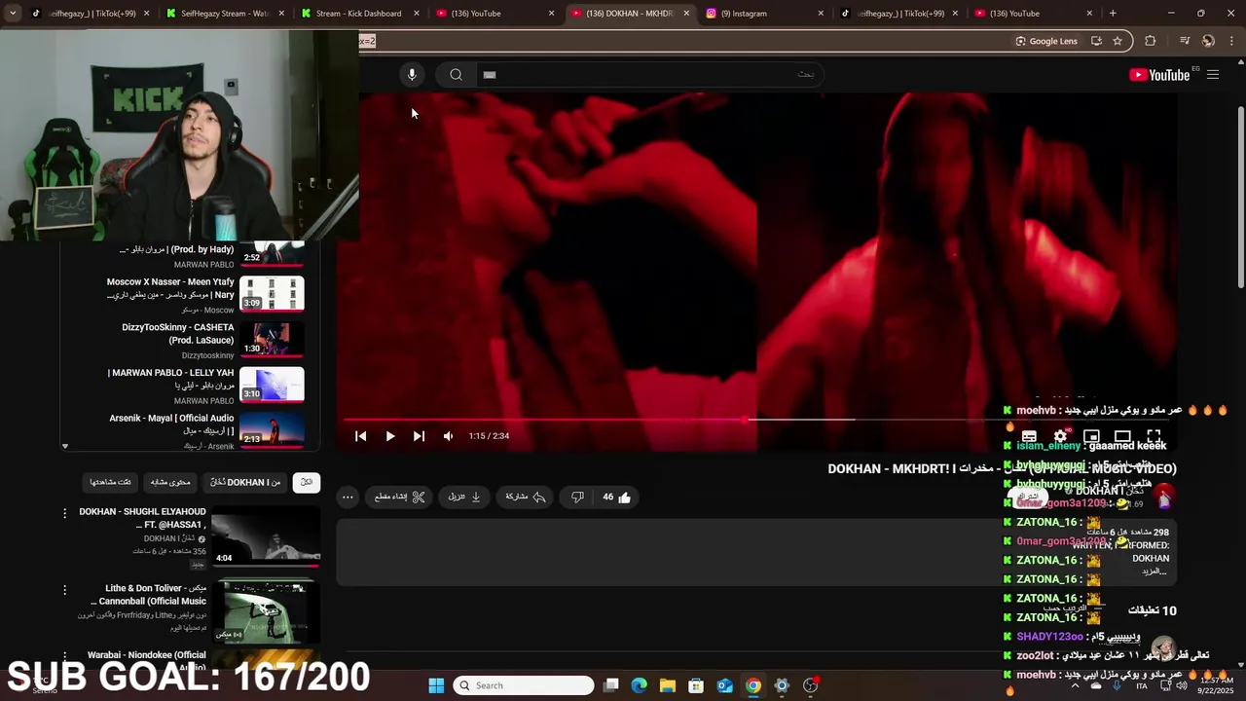Select the similar content filter chip

(x=170, y=482)
